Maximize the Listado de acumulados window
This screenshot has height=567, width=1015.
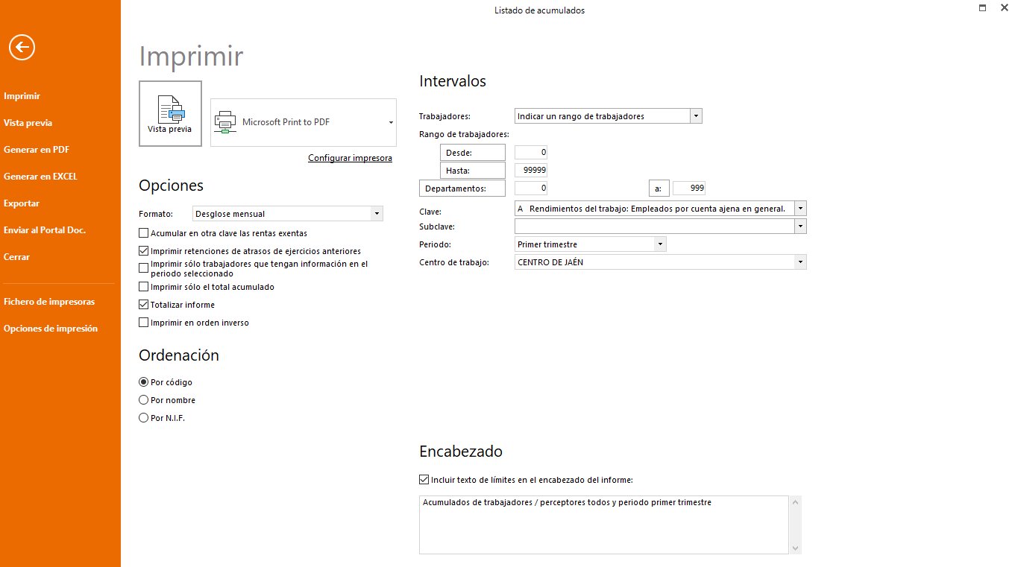983,7
